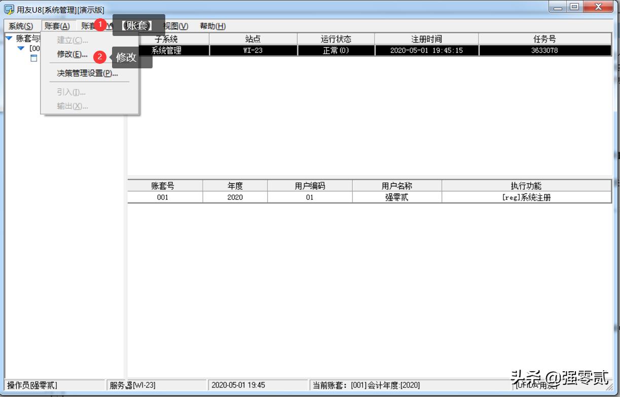Screen dimensions: 620x397
Task: Select task number 3633078 cell
Action: point(545,51)
